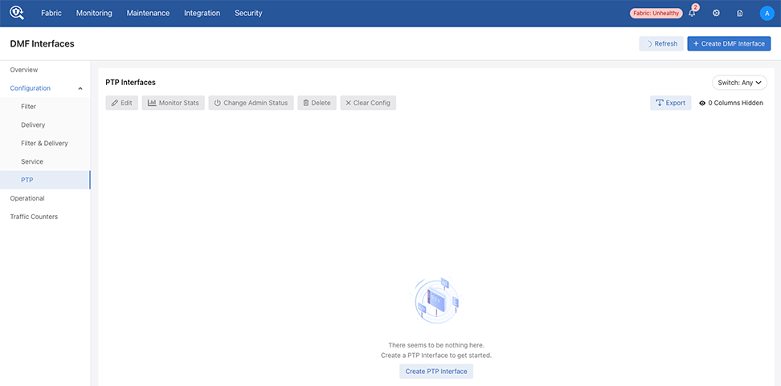Open the Maintenance menu
The image size is (781, 386).
148,14
